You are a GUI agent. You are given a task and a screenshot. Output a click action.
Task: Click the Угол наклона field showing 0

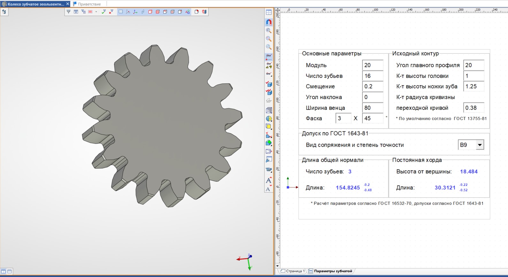[x=373, y=97]
